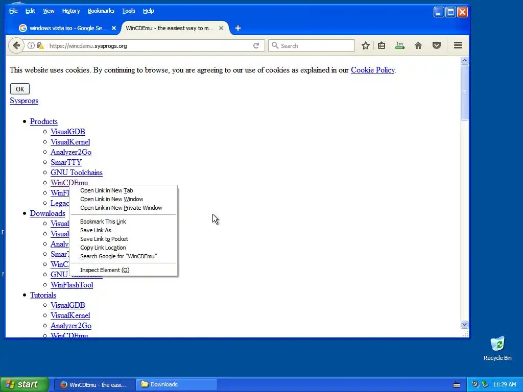Viewport: 523px width, 392px height.
Task: Open VisualGDB link under Tutorials
Action: tap(68, 305)
